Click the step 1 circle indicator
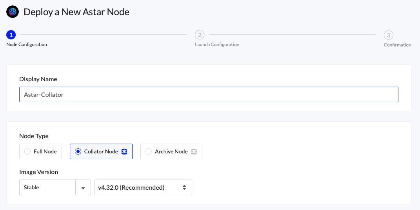 [11, 35]
